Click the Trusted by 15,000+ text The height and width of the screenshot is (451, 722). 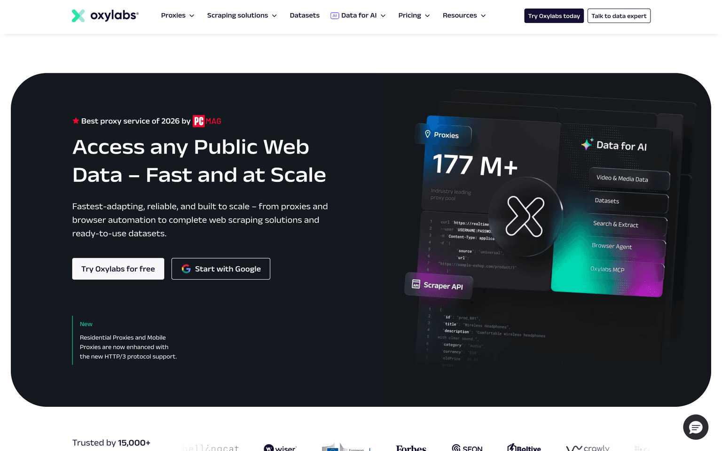click(x=111, y=443)
